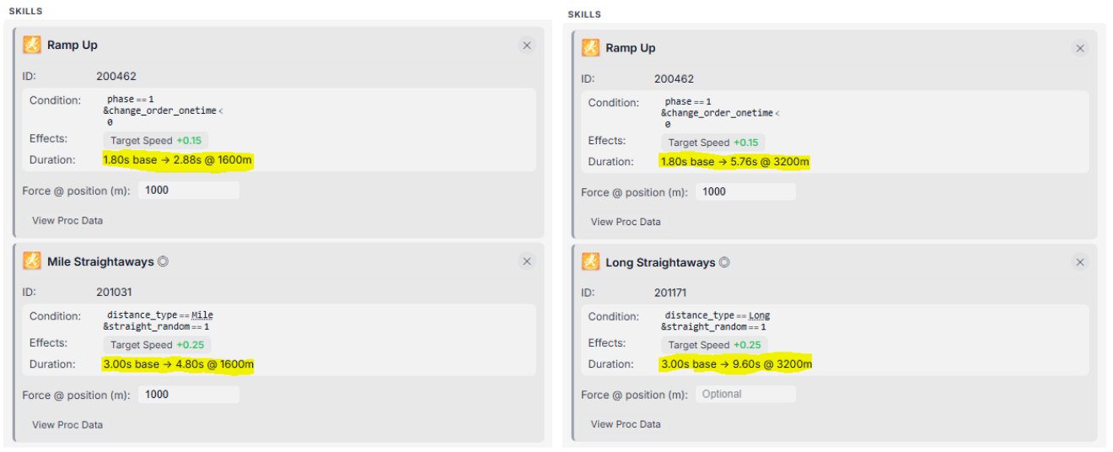Remove the Long Straightaways skill with X
This screenshot has width=1113, height=452.
[x=1080, y=262]
